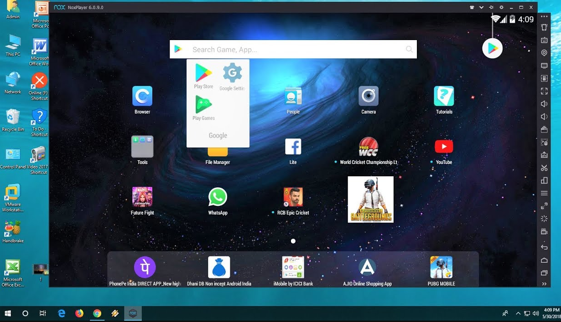Screen dimensions: 561x322
Task: Launch iMobile by ICICI Bank
Action: tap(293, 271)
